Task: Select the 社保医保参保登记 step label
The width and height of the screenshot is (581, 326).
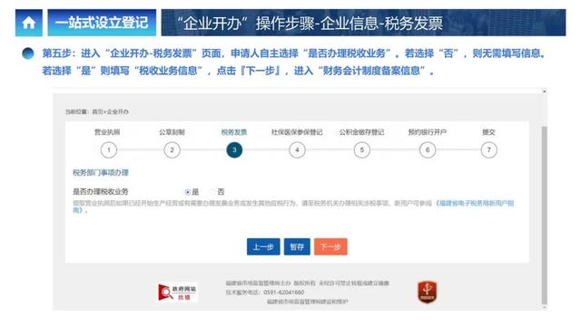Action: click(x=297, y=132)
